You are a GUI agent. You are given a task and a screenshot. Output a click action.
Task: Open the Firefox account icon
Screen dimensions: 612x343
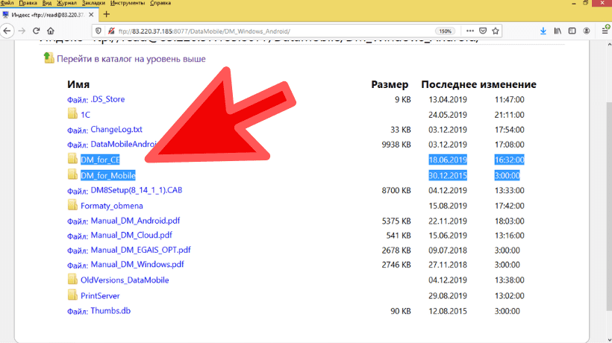(x=586, y=31)
